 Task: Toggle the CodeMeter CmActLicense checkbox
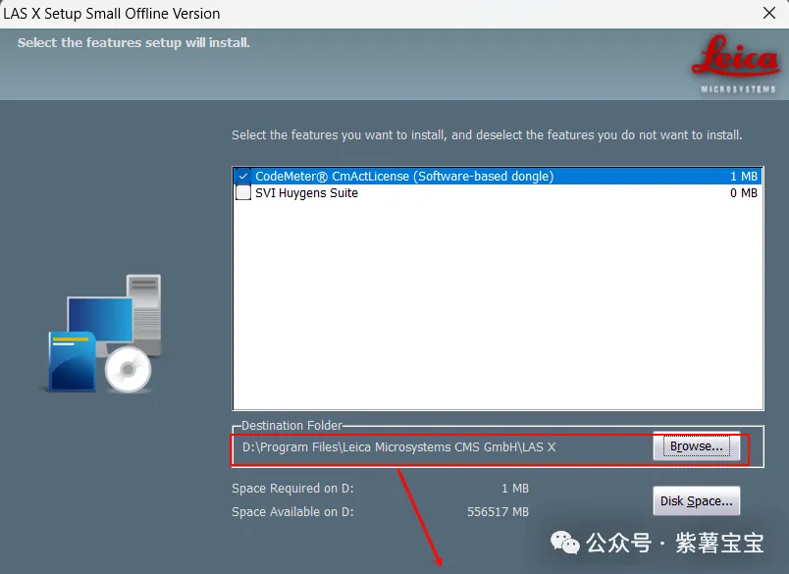pyautogui.click(x=243, y=177)
